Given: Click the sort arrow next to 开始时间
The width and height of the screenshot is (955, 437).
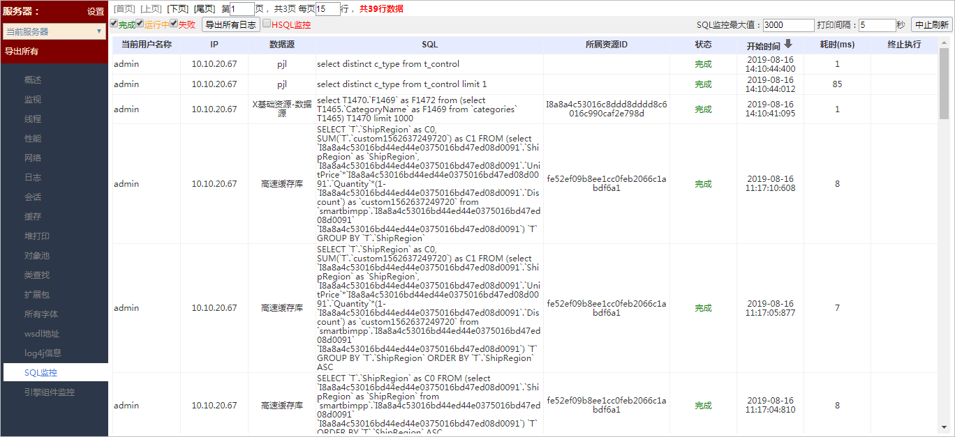Looking at the screenshot, I should 788,44.
